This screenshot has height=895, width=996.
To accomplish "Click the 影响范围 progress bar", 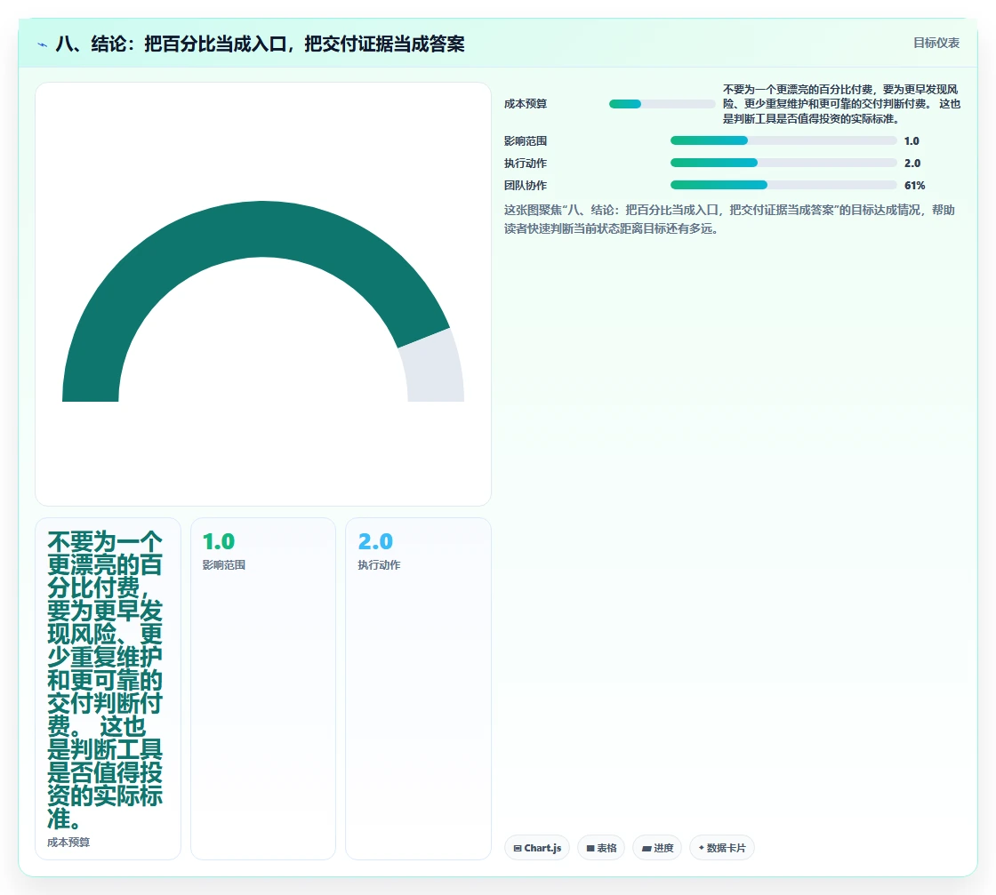I will [783, 140].
